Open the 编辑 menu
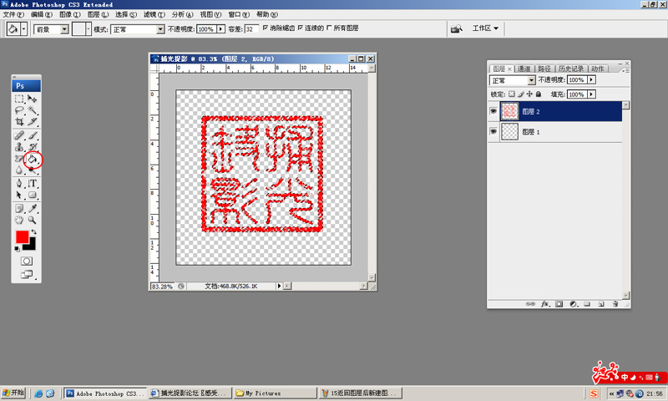Screen dimensions: 668x401 point(42,14)
